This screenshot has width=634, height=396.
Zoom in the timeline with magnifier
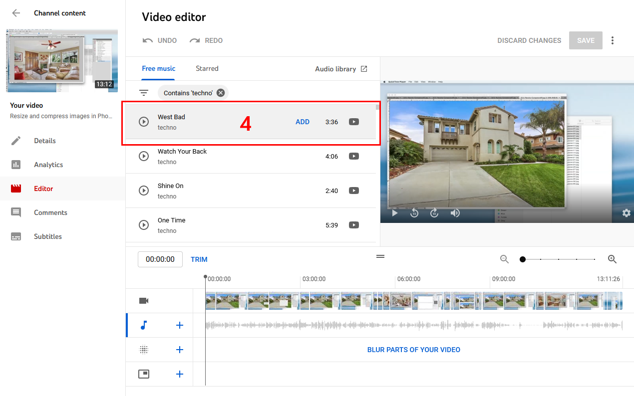pyautogui.click(x=613, y=259)
